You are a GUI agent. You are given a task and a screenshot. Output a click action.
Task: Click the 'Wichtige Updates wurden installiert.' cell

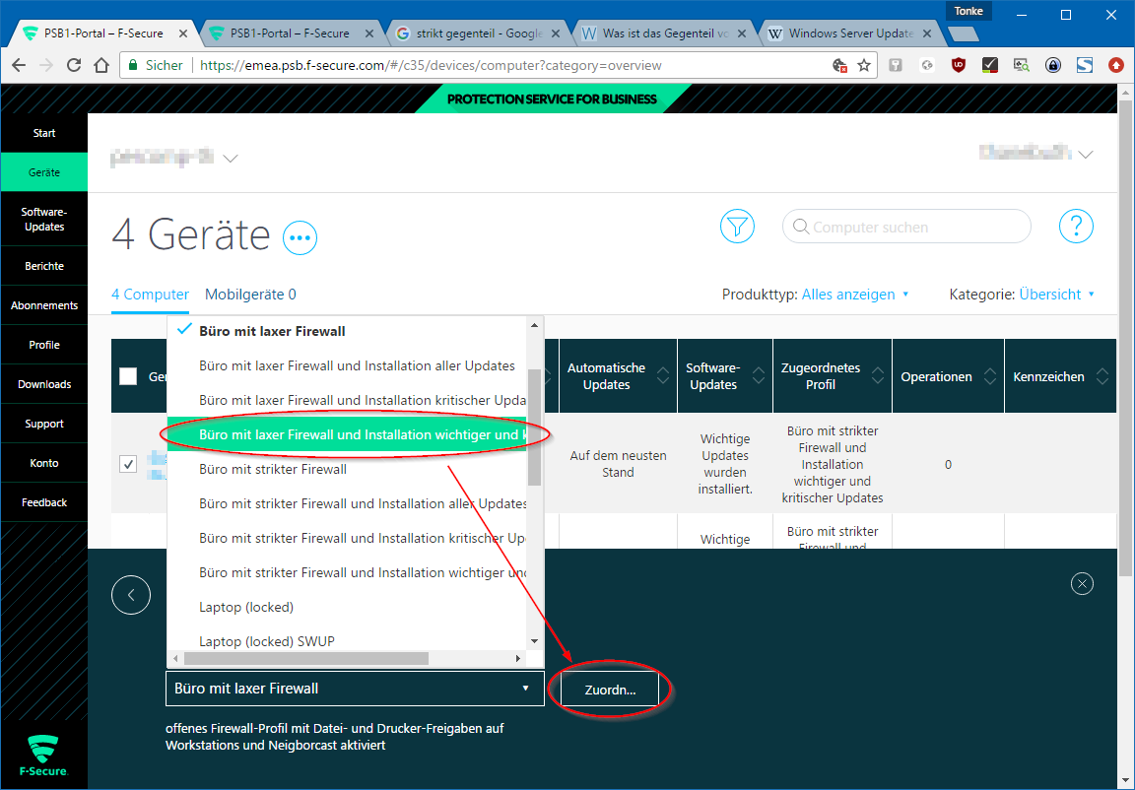click(725, 464)
